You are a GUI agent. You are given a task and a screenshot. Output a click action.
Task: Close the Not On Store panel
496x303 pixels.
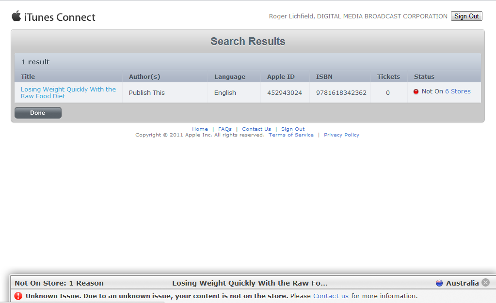point(485,283)
